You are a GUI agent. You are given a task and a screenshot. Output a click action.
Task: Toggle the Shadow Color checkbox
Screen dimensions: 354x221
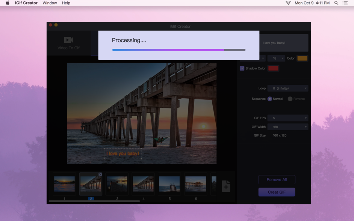[242, 68]
